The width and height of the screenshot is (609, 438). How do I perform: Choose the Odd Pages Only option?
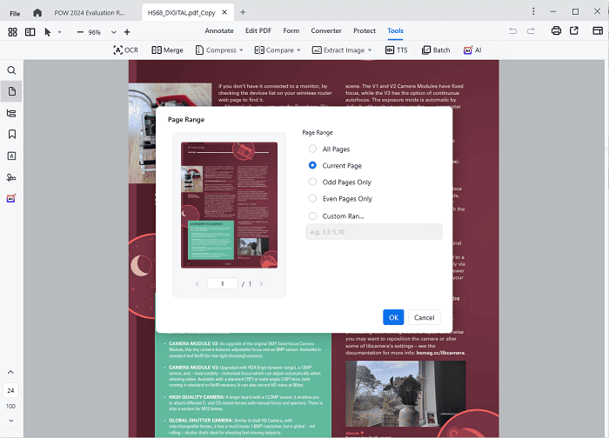click(313, 182)
